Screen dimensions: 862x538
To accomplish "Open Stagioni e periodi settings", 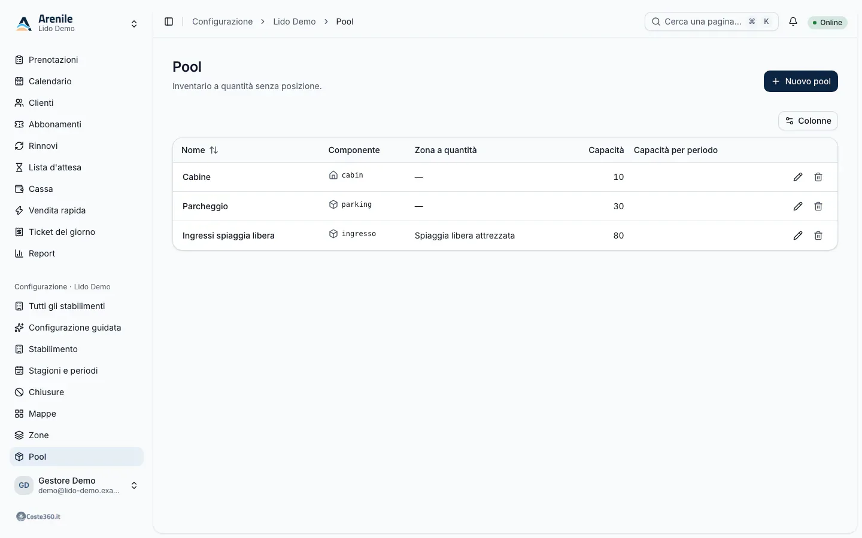I will pyautogui.click(x=77, y=371).
